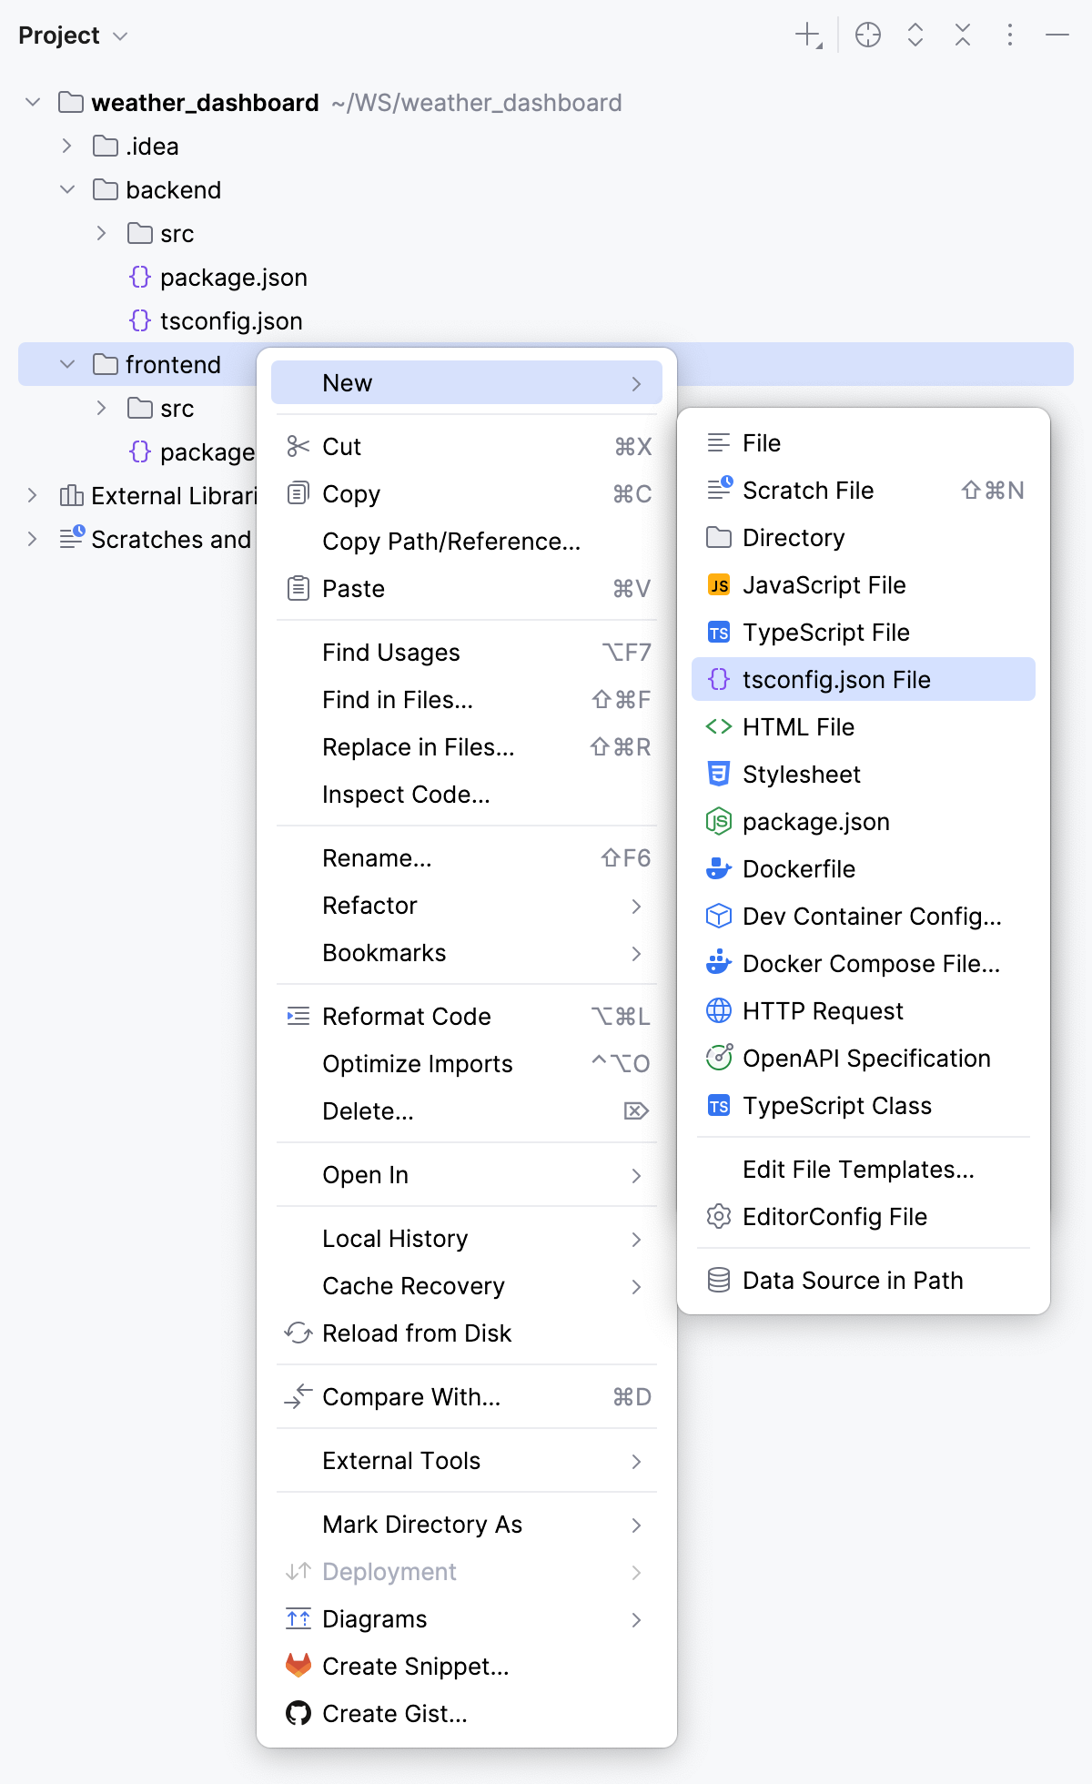Open the Project view dropdown

[x=73, y=35]
